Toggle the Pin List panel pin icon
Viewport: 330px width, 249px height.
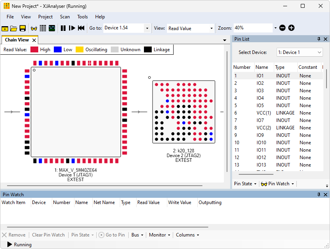[319, 39]
